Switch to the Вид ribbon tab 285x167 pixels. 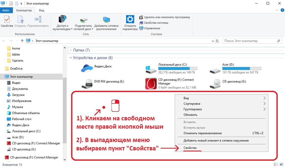pos(42,10)
